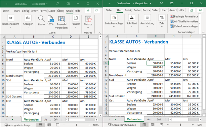The width and height of the screenshot is (206, 127).
Task: Open the Ansicht tab in left window
Action: (x=69, y=11)
